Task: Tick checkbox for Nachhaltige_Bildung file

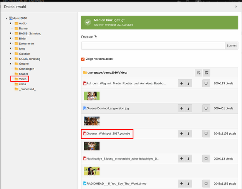Action: point(206,158)
